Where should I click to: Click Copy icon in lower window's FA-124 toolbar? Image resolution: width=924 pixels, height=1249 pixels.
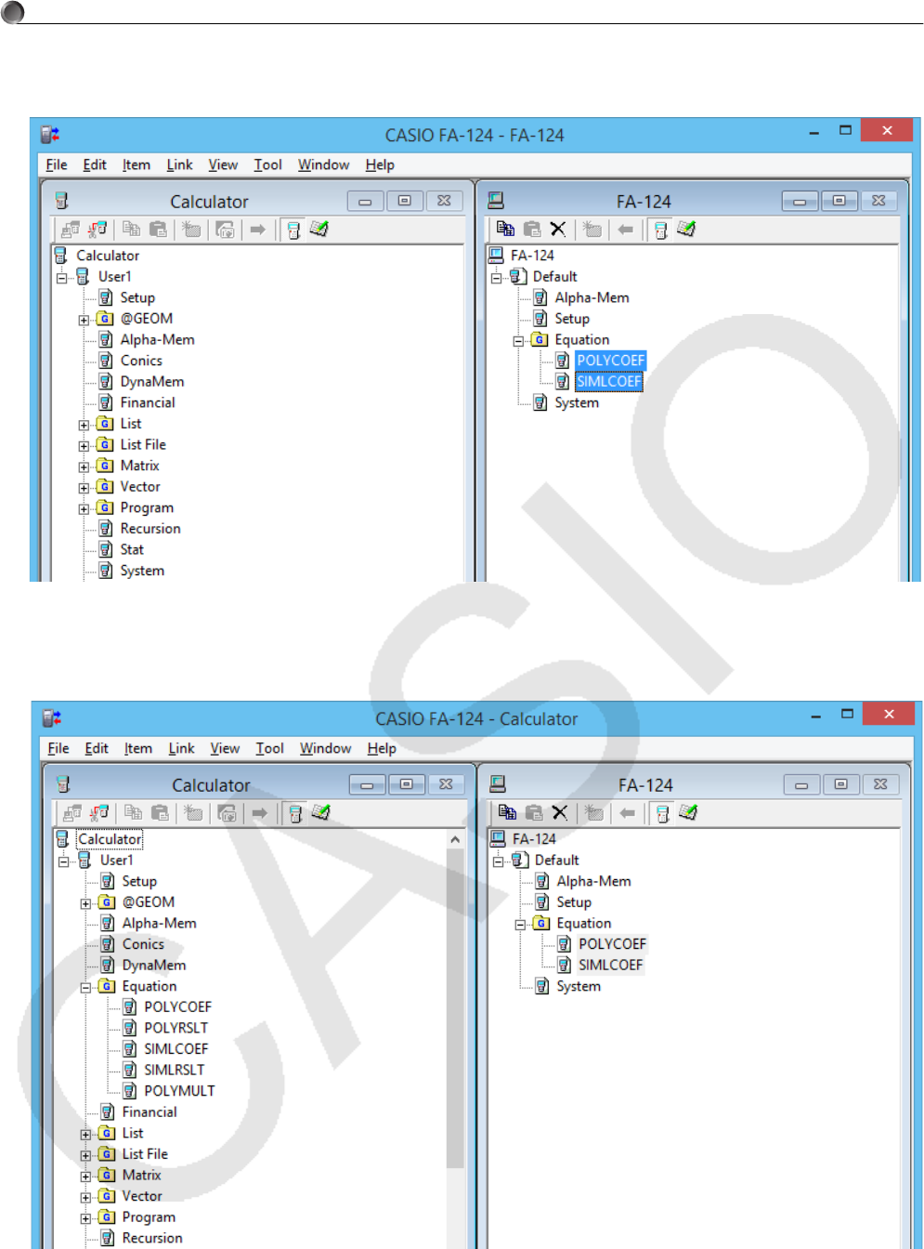tap(507, 812)
